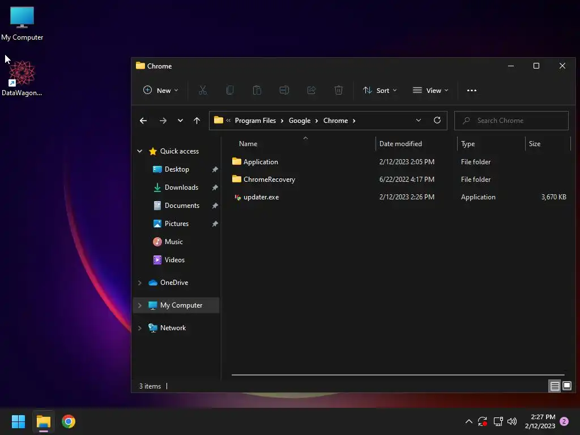Click the Cut scissors icon
This screenshot has height=435, width=580.
pos(203,90)
